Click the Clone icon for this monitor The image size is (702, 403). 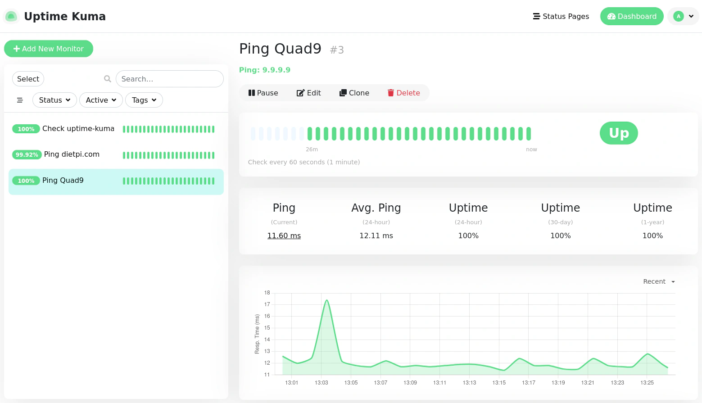(x=343, y=93)
